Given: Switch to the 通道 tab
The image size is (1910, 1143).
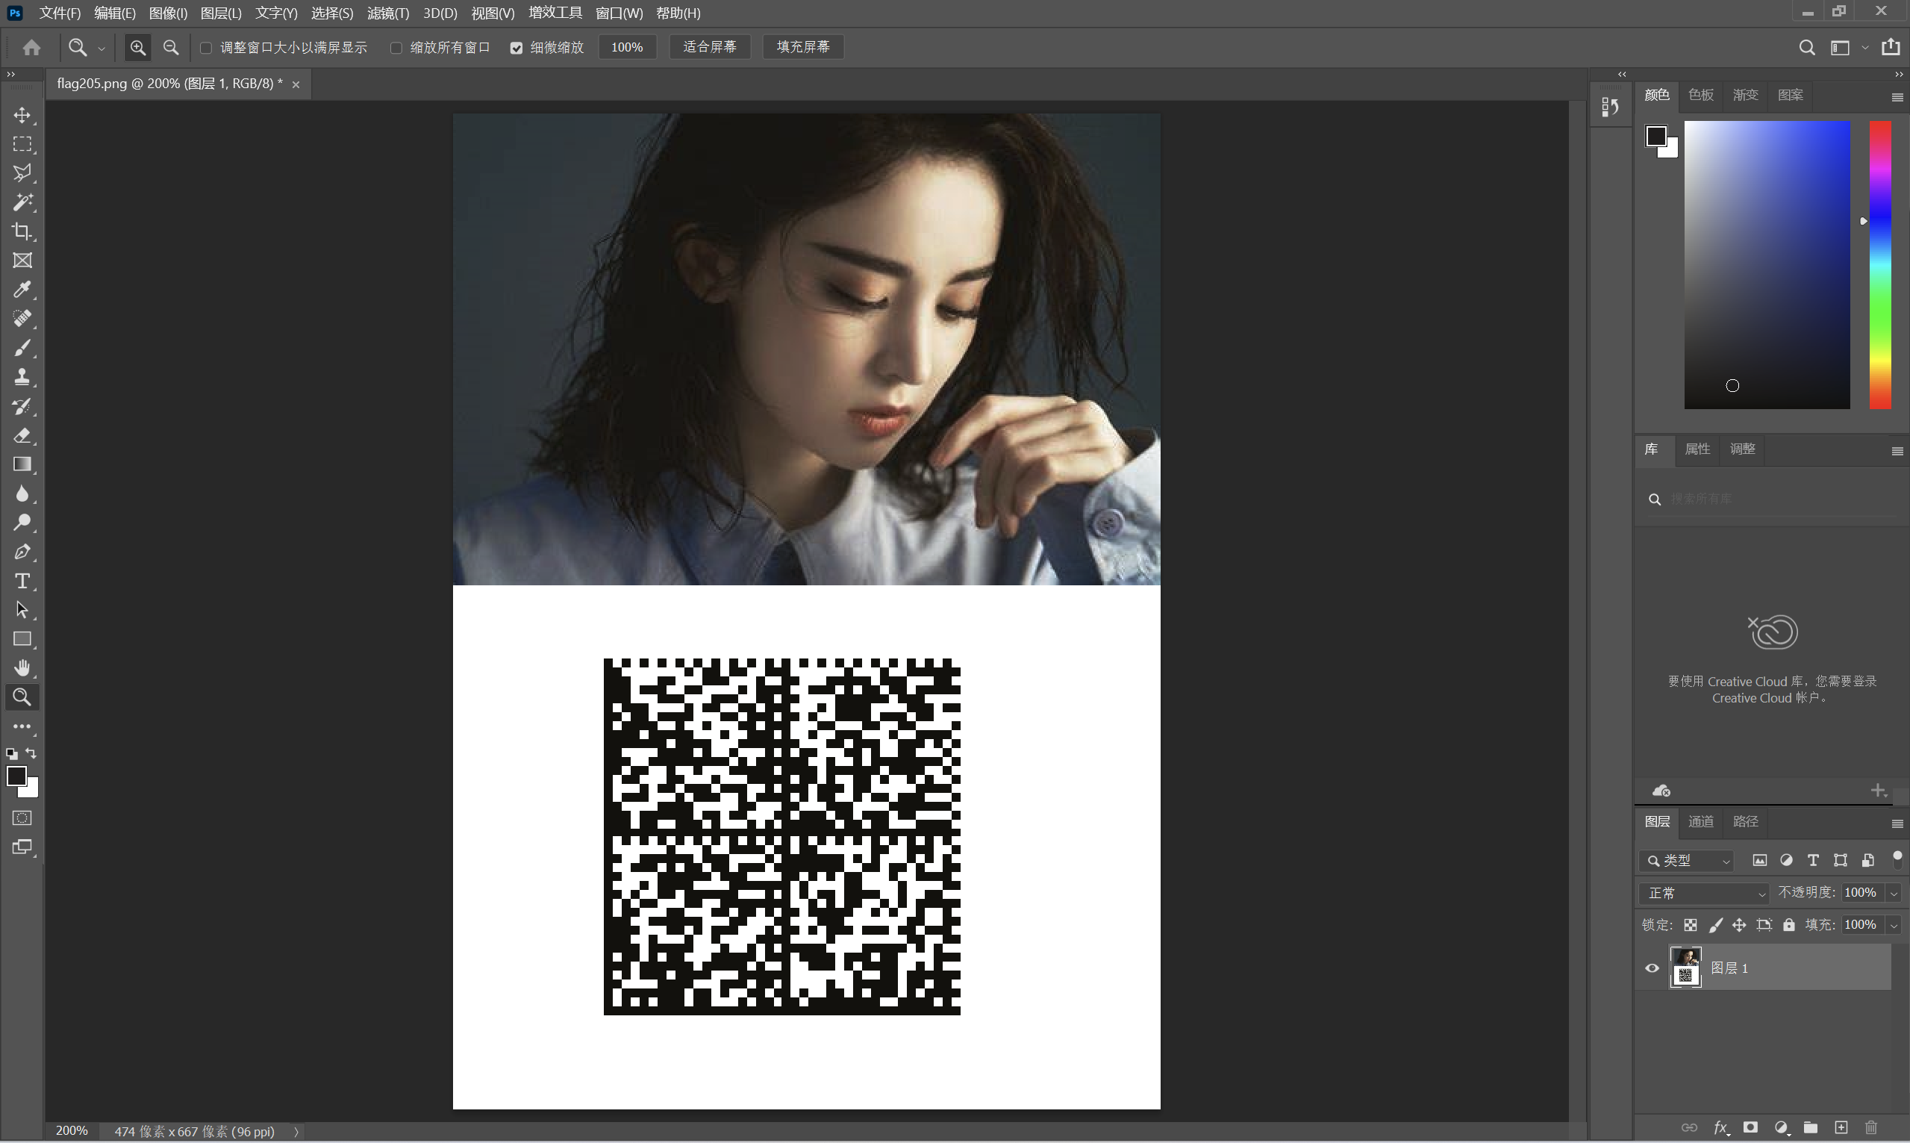Looking at the screenshot, I should click(x=1700, y=822).
